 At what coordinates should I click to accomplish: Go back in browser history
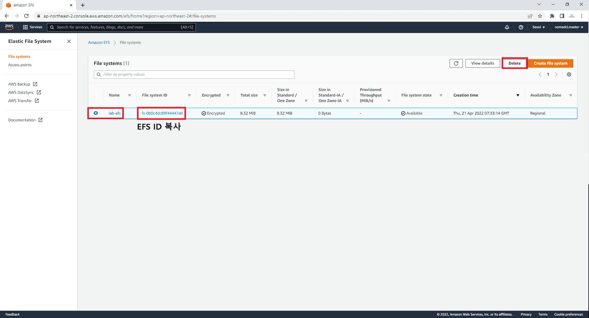coord(6,16)
